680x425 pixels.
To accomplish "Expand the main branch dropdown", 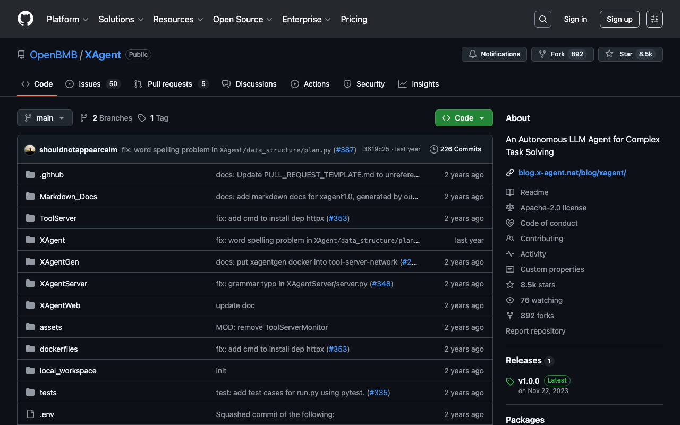I will pos(45,118).
